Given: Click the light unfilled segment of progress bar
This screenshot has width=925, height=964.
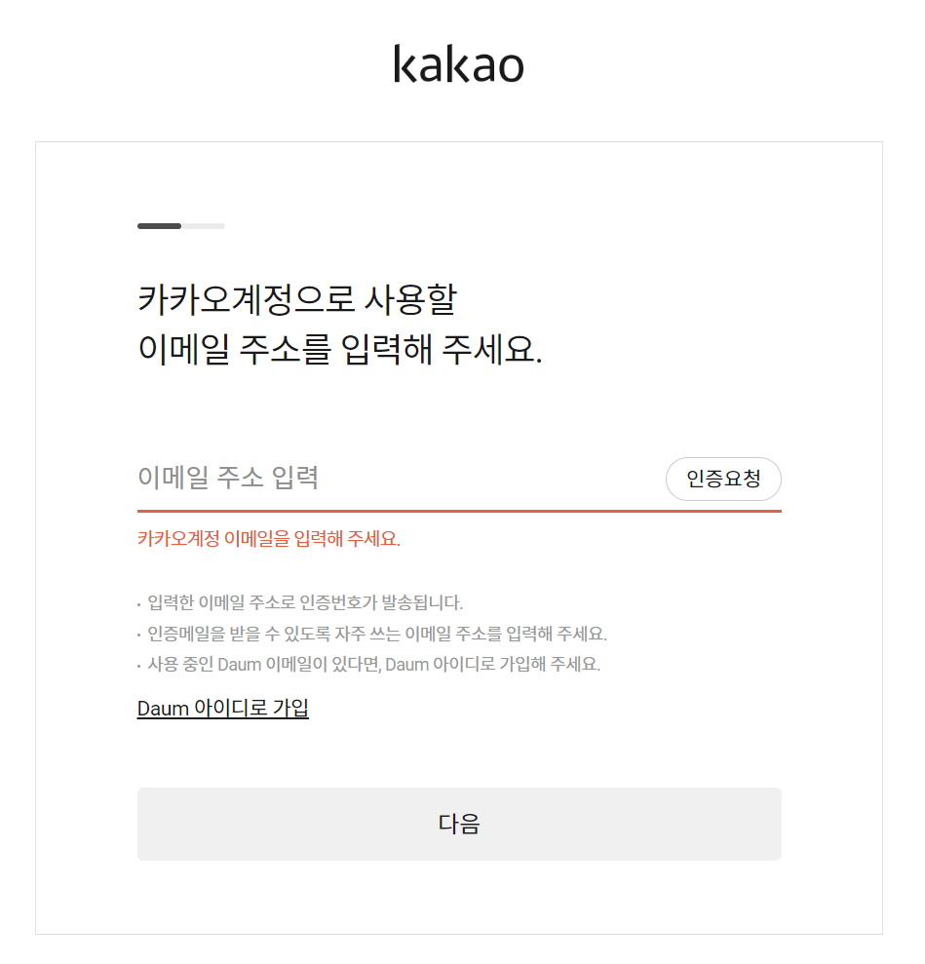Looking at the screenshot, I should click(204, 226).
